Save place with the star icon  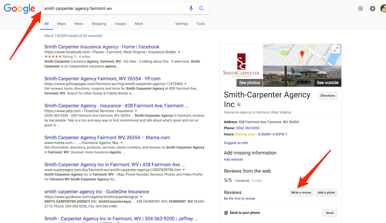click(x=239, y=105)
